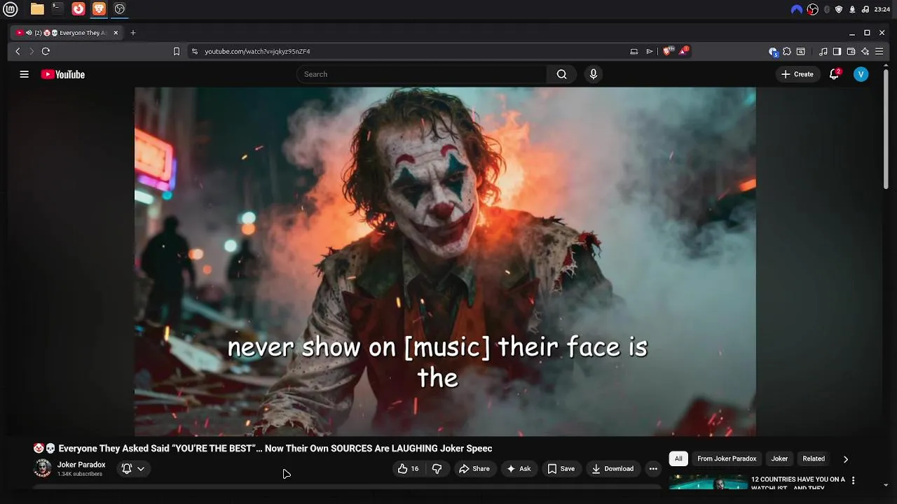This screenshot has height=504, width=897.
Task: Click the 12 COUNTRIES HAVE YOU video title
Action: tap(798, 483)
